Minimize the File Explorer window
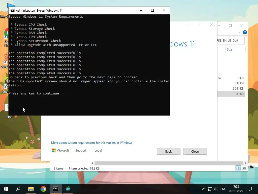Screen dimensions: 258x194 tap(219, 26)
